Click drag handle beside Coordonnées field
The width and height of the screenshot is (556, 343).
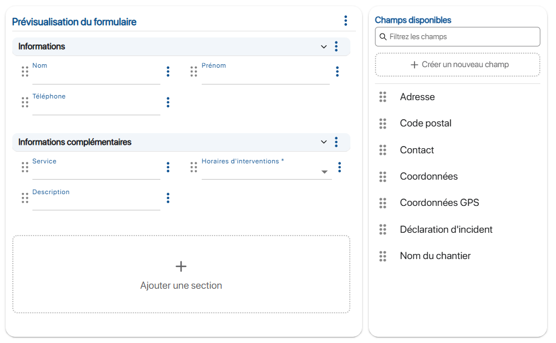pos(383,176)
